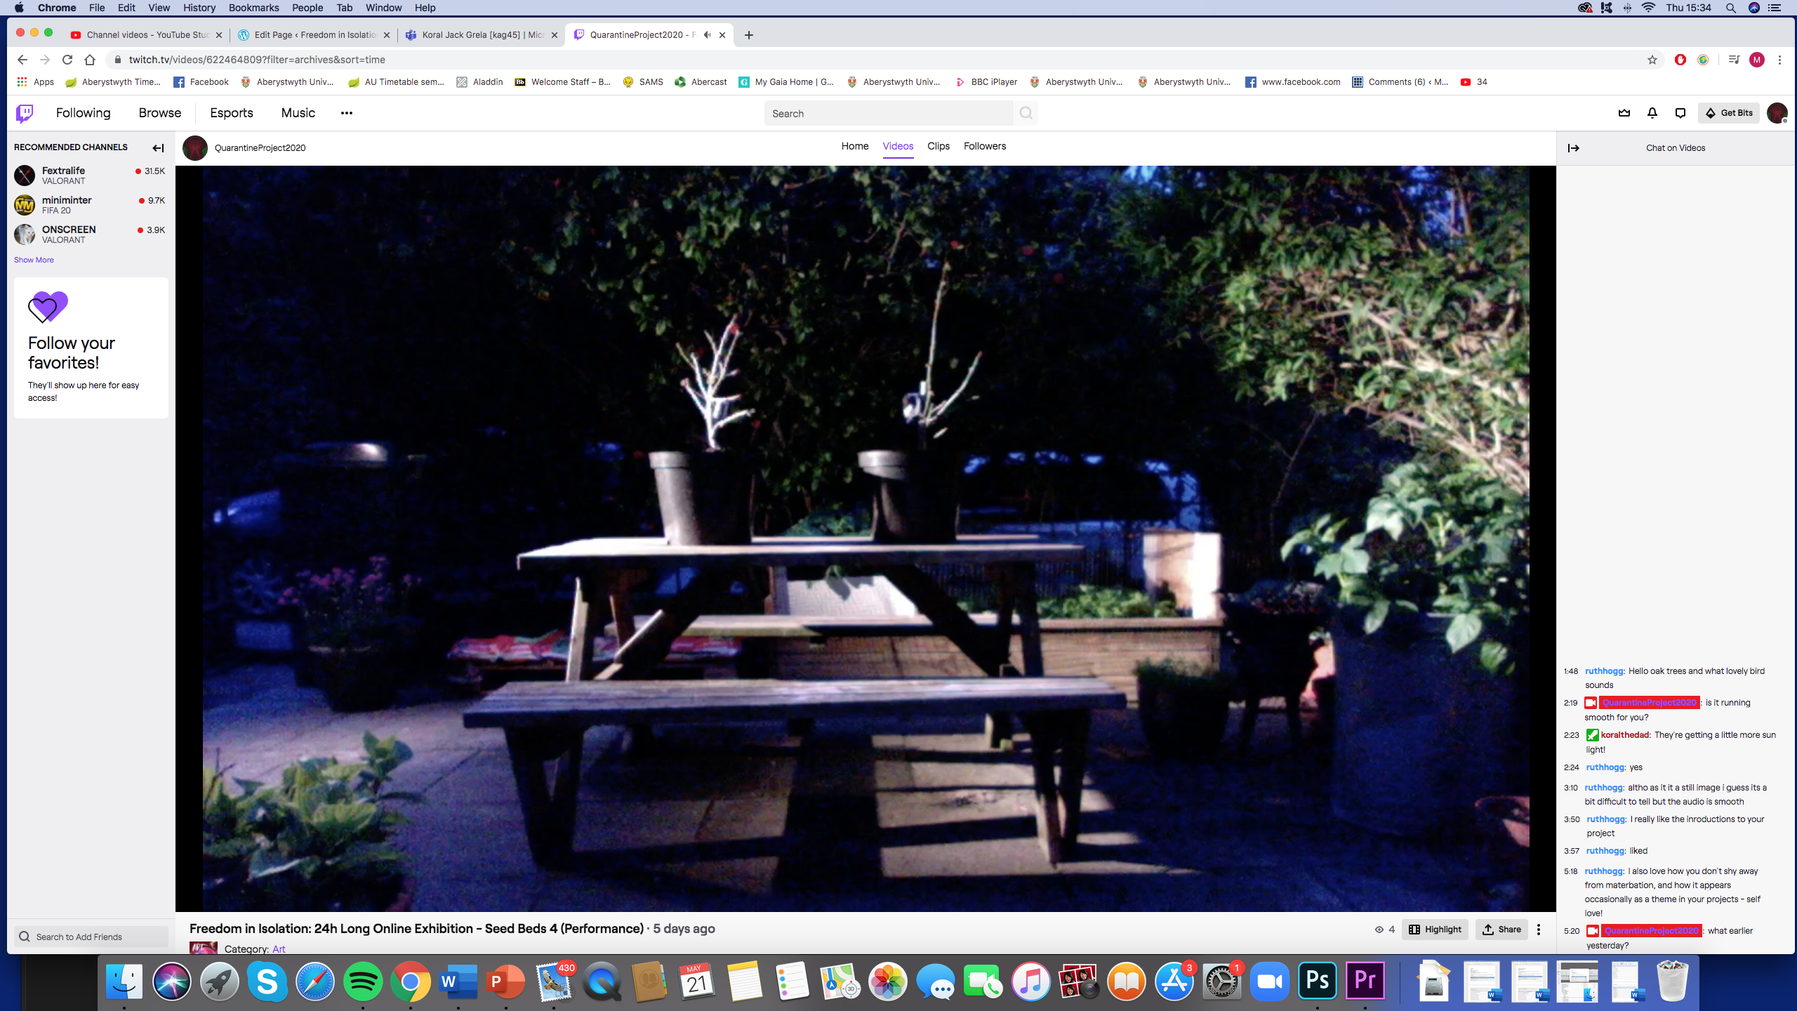Screen dimensions: 1797x1011
Task: Open Zoom from the Dock
Action: [x=1269, y=981]
